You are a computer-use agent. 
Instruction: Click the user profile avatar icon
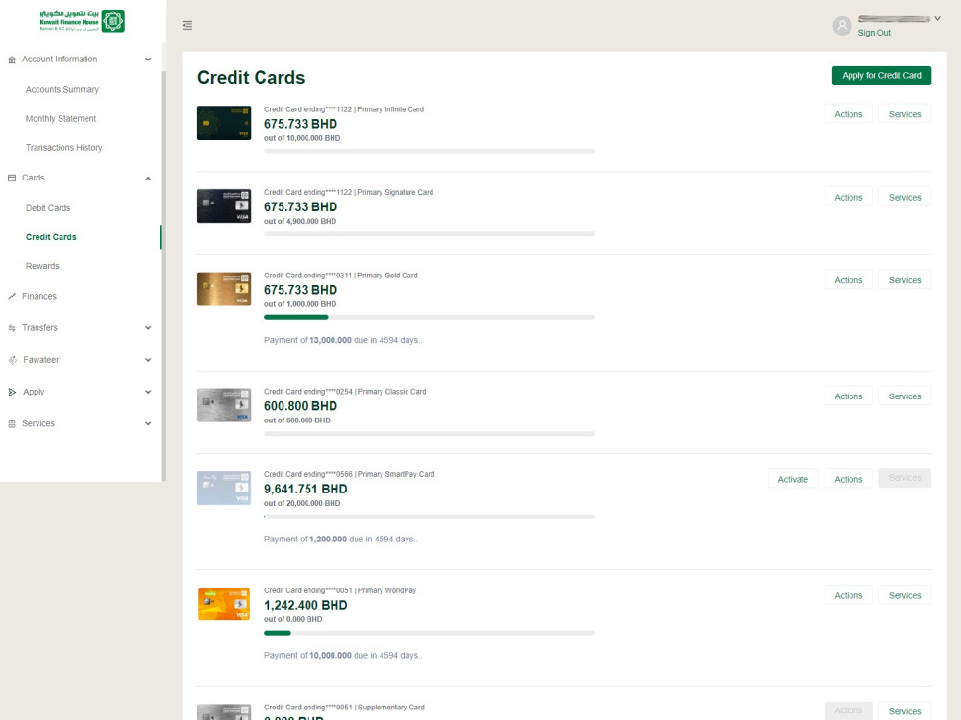click(842, 26)
